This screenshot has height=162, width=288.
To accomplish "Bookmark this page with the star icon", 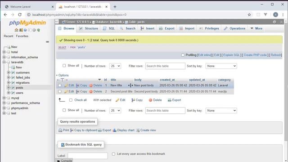I will pyautogui.click(x=249, y=15).
